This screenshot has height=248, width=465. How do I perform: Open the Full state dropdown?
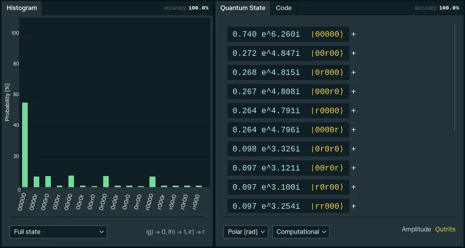58,232
